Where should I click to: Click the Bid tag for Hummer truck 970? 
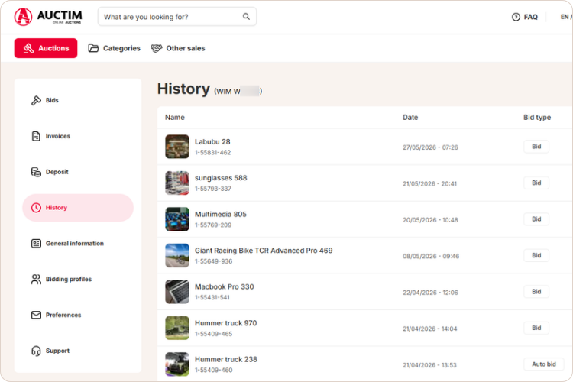(x=536, y=328)
